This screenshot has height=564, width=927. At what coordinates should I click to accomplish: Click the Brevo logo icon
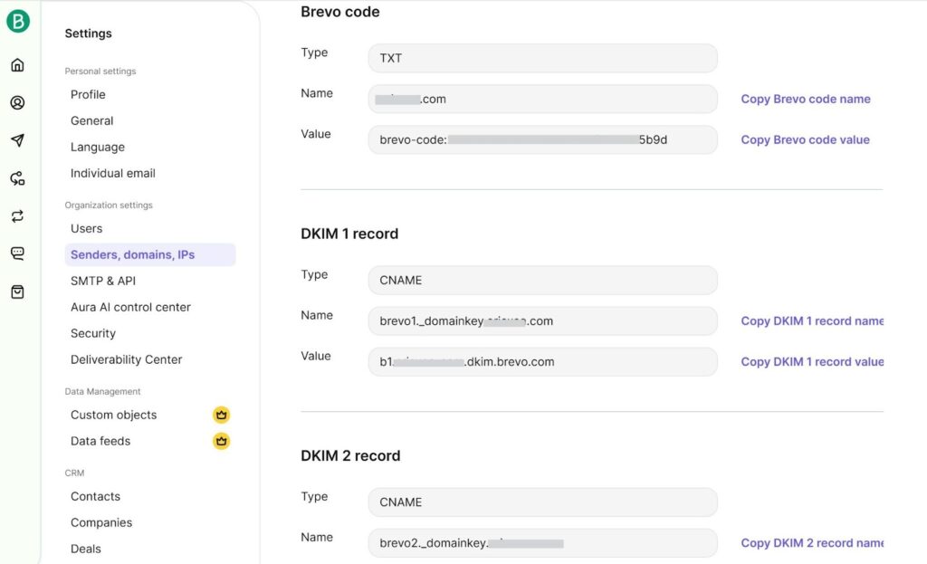pyautogui.click(x=18, y=20)
